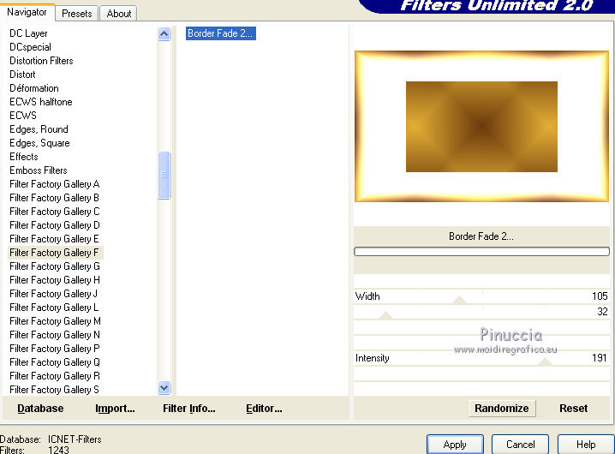Select Emboss Filters category
This screenshot has height=454, width=615.
point(39,170)
